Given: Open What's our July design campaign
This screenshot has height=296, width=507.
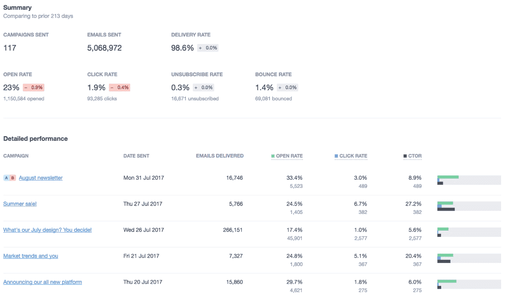Looking at the screenshot, I should tap(47, 230).
